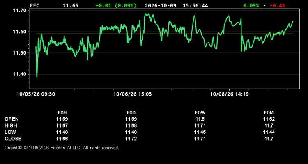Screen dimensions: 308x164
Task: Click the EOM high value 11.7
Action: [x=269, y=125]
